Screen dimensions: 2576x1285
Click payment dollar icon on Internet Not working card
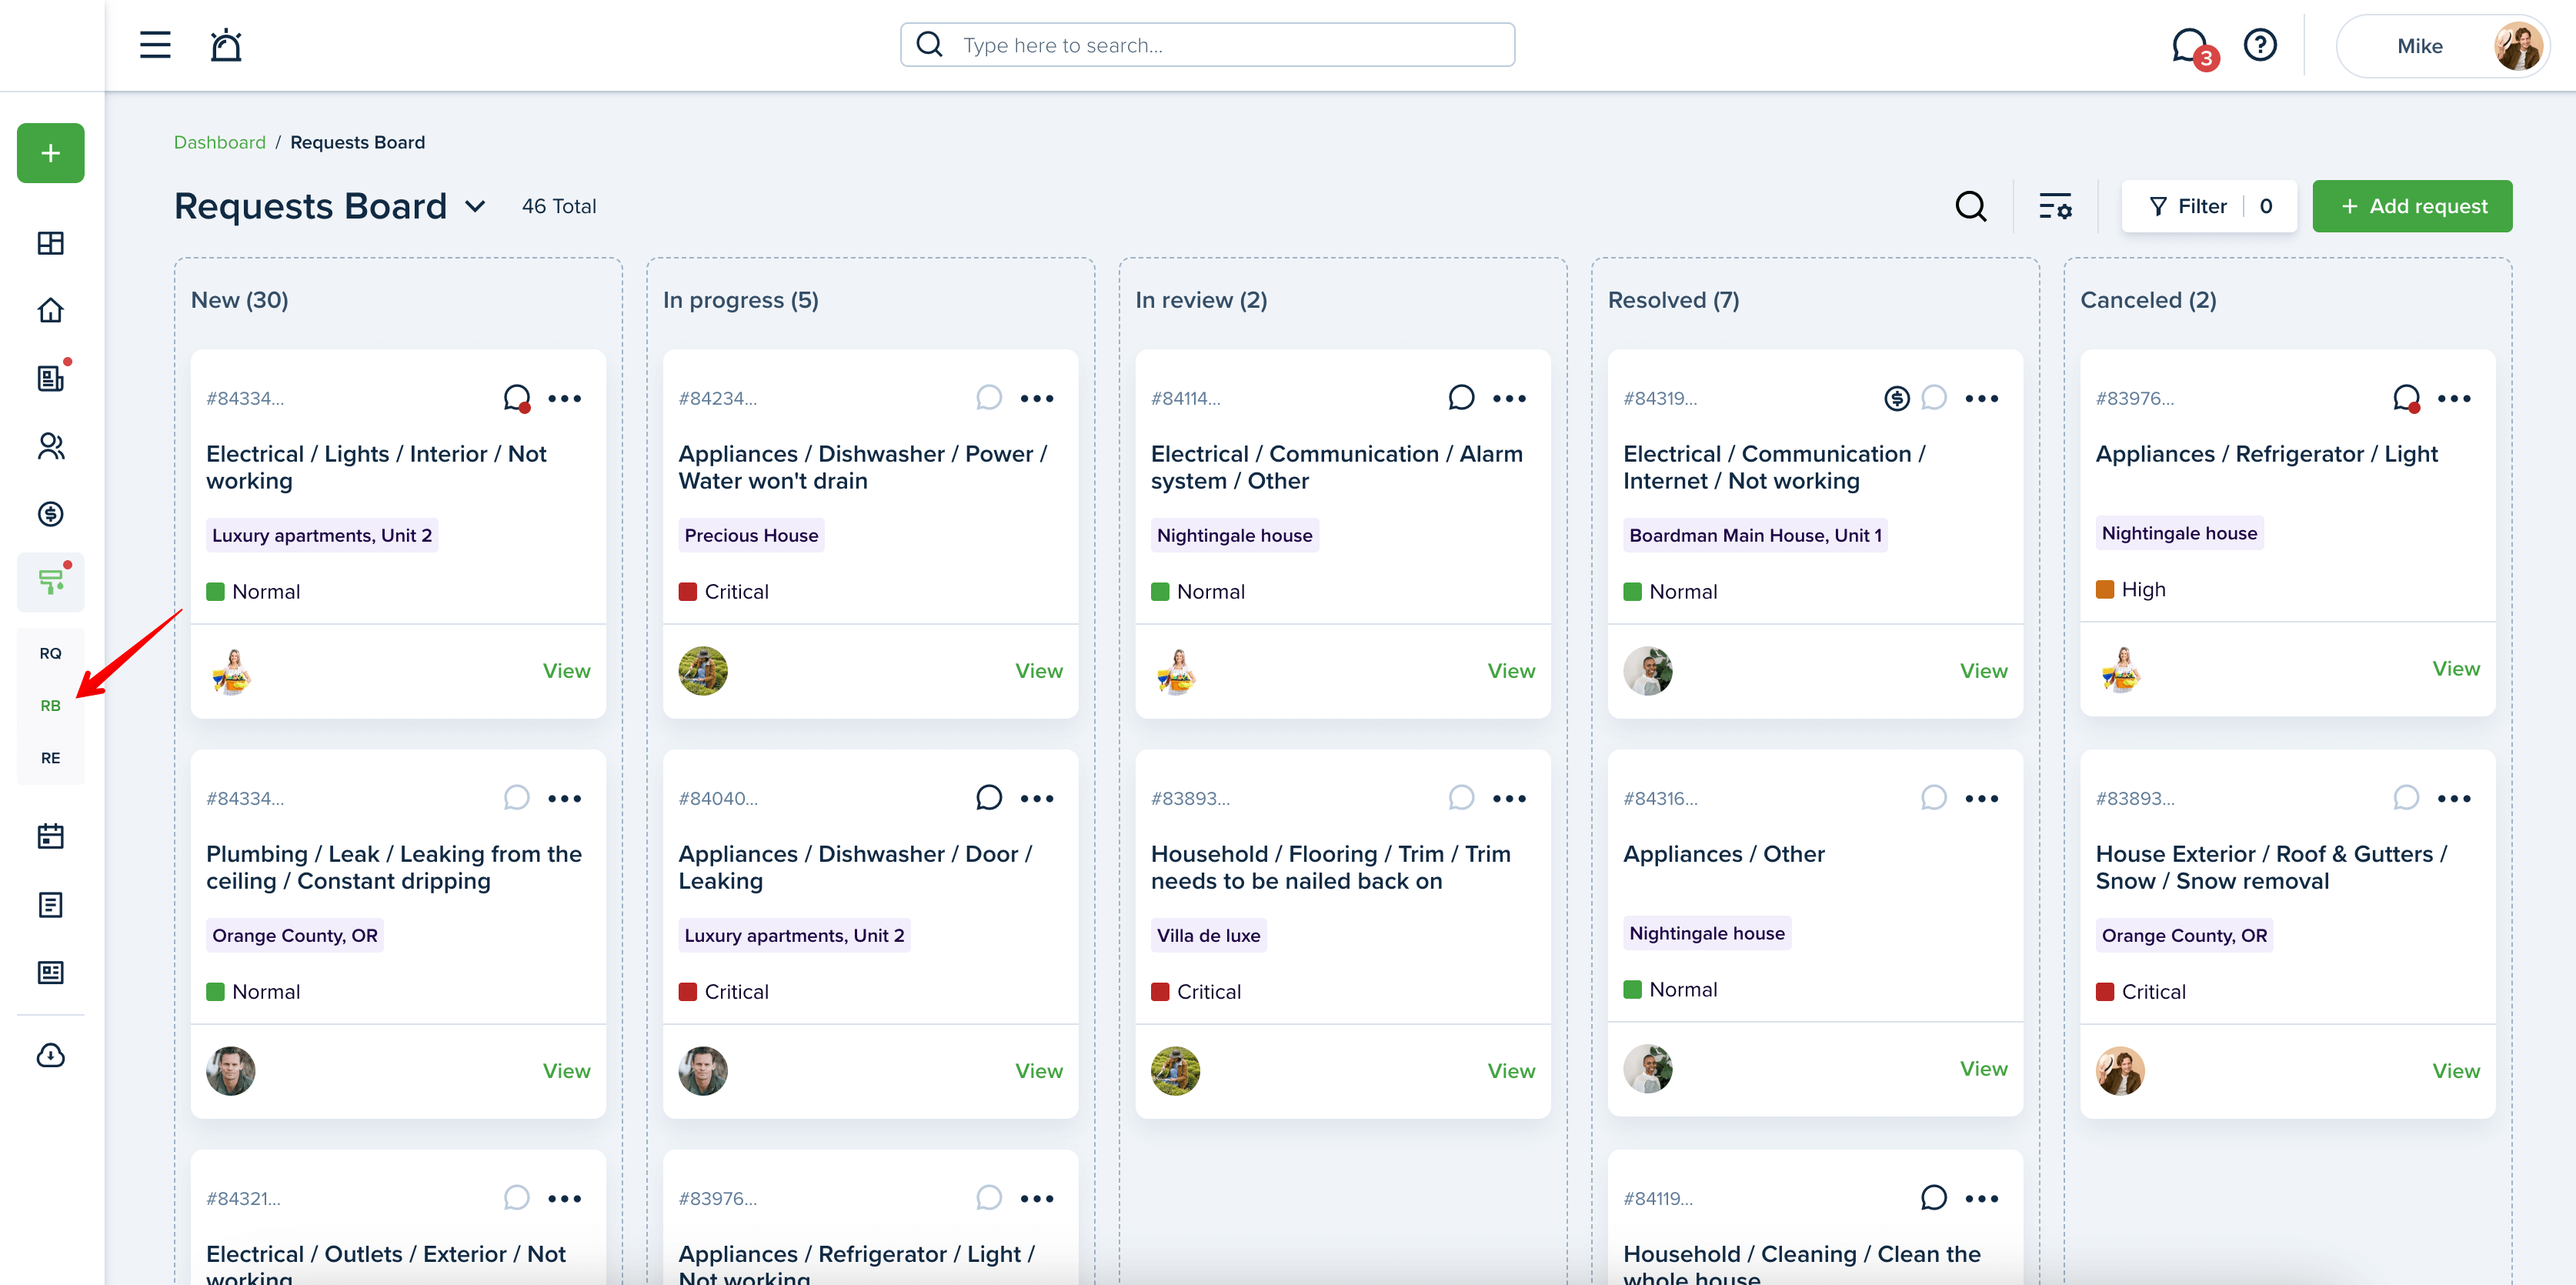pyautogui.click(x=1897, y=398)
